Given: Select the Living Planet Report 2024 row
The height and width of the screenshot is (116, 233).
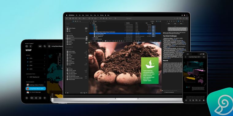Looking at the screenshot, I should pyautogui.click(x=125, y=34).
